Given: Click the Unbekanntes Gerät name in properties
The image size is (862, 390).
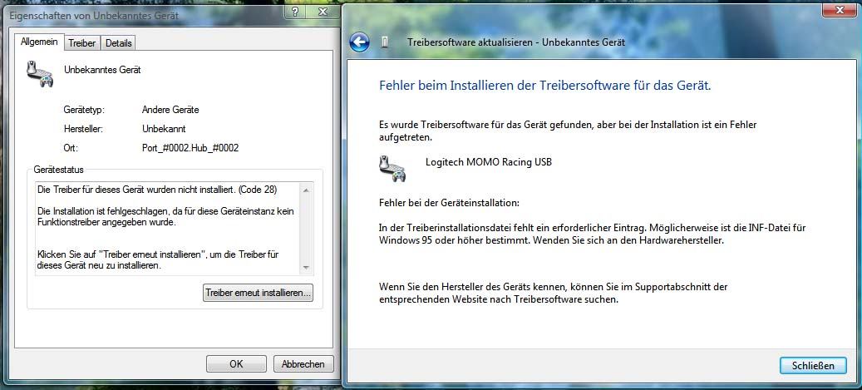Looking at the screenshot, I should coord(103,70).
